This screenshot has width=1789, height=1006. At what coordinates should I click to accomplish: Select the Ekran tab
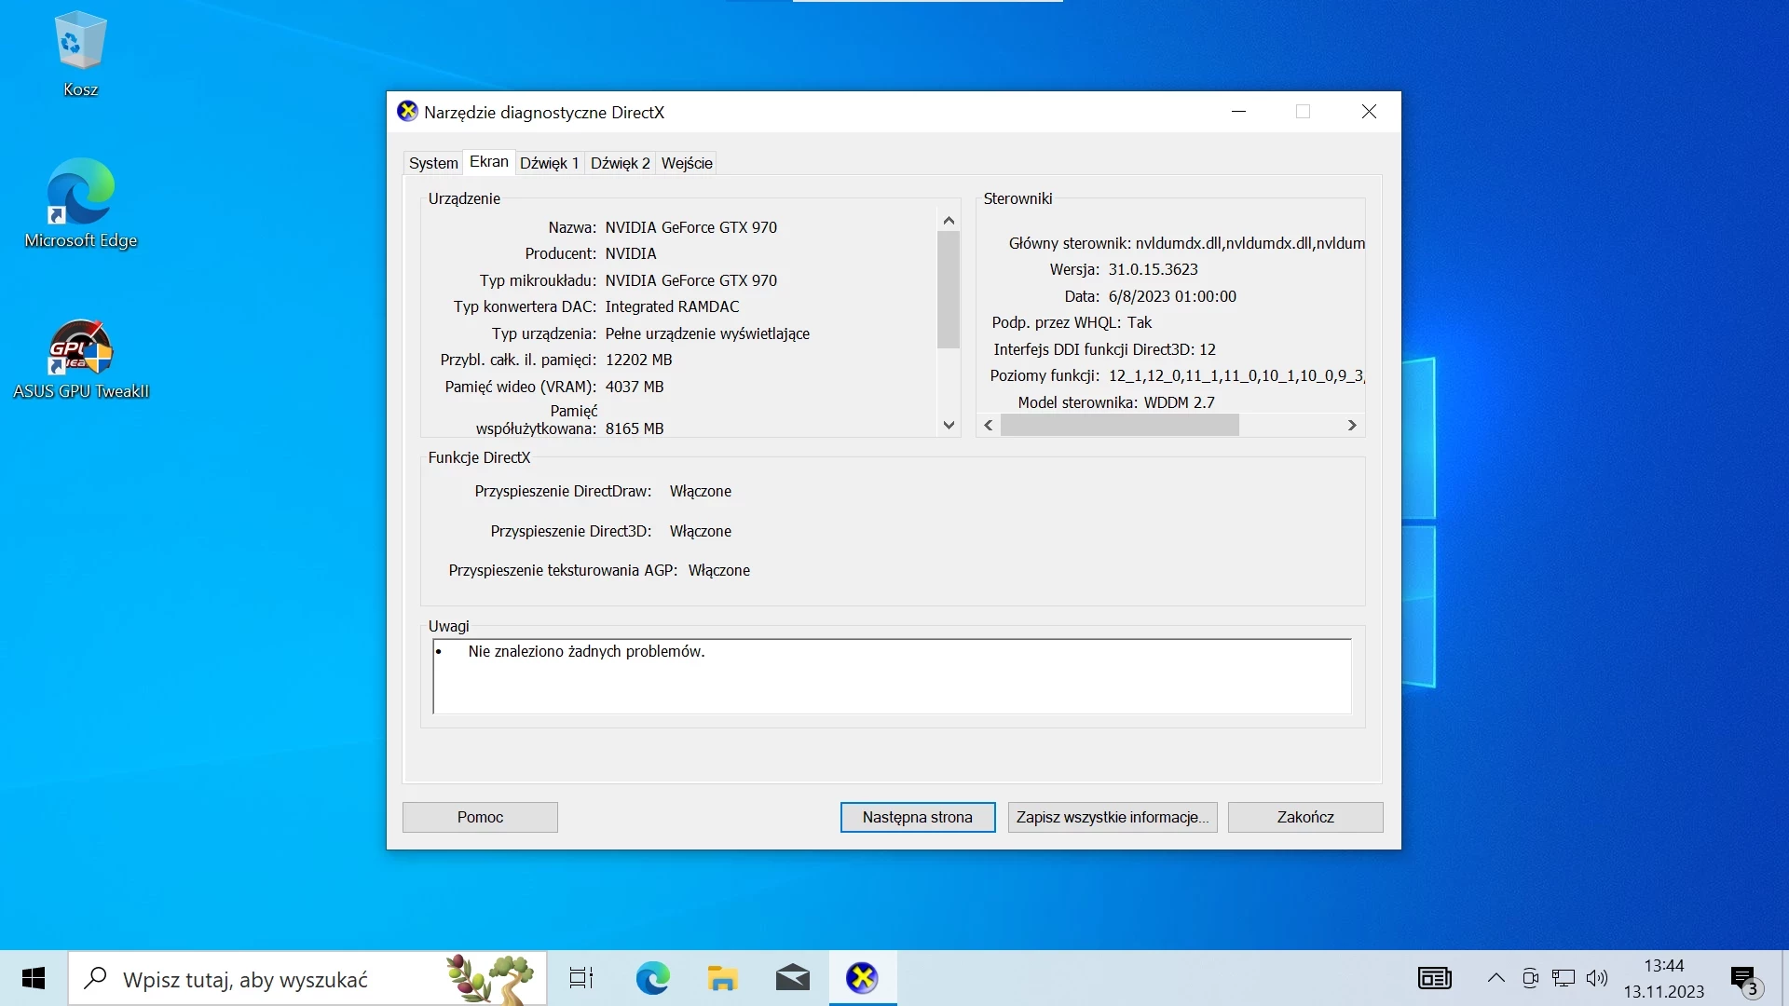489,161
